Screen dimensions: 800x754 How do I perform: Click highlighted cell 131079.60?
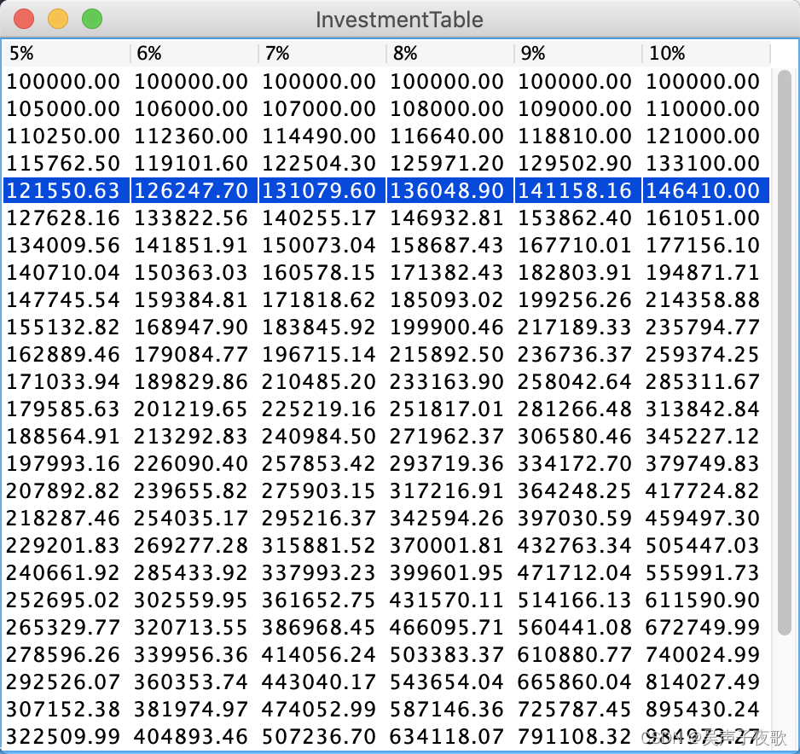pyautogui.click(x=322, y=190)
